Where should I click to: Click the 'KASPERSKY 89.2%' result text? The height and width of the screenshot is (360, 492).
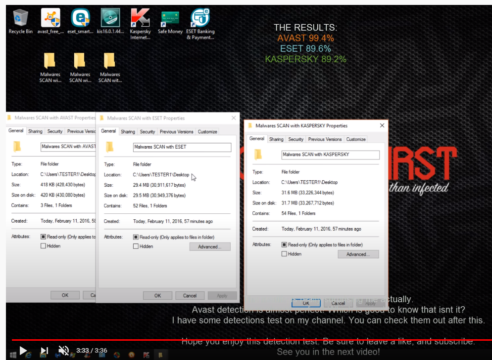305,59
